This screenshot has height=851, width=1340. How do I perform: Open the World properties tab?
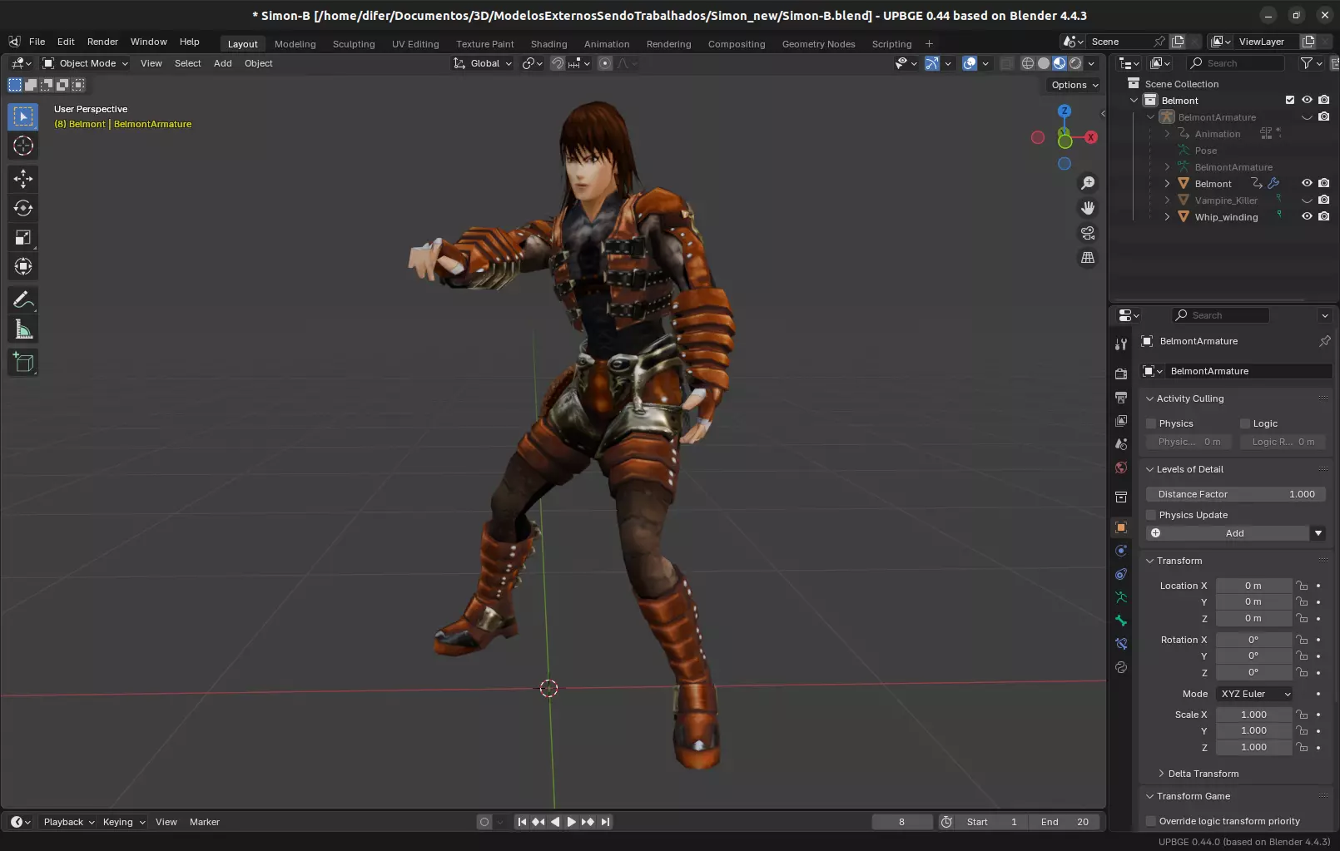click(1121, 468)
